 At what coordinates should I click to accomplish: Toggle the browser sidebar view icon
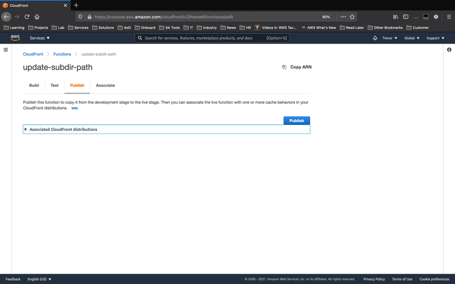(x=406, y=17)
